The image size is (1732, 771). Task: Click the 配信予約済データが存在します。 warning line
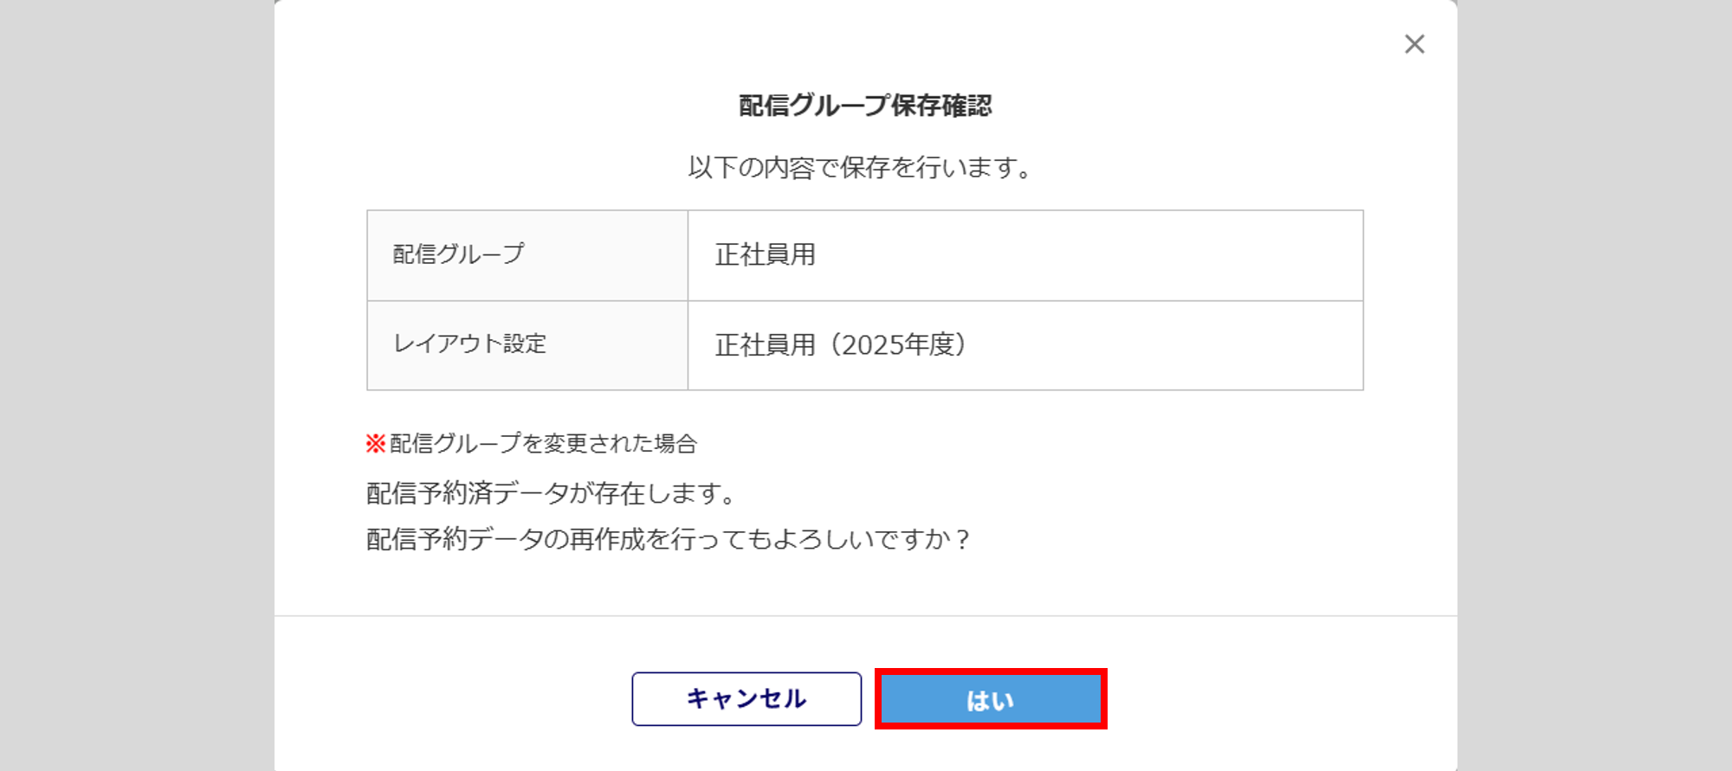point(552,493)
